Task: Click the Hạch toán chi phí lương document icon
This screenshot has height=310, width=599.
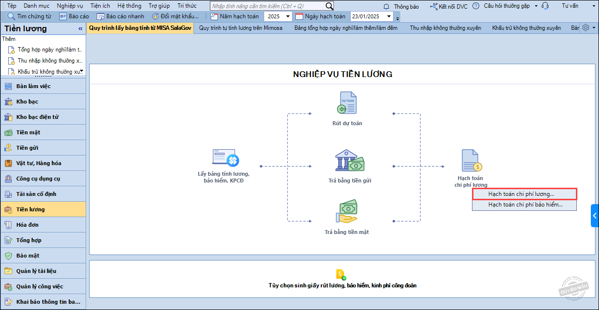Action: 471,160
